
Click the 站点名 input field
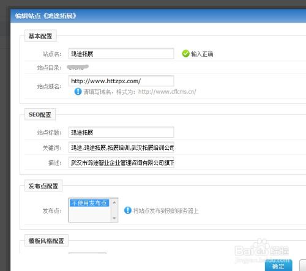click(121, 54)
